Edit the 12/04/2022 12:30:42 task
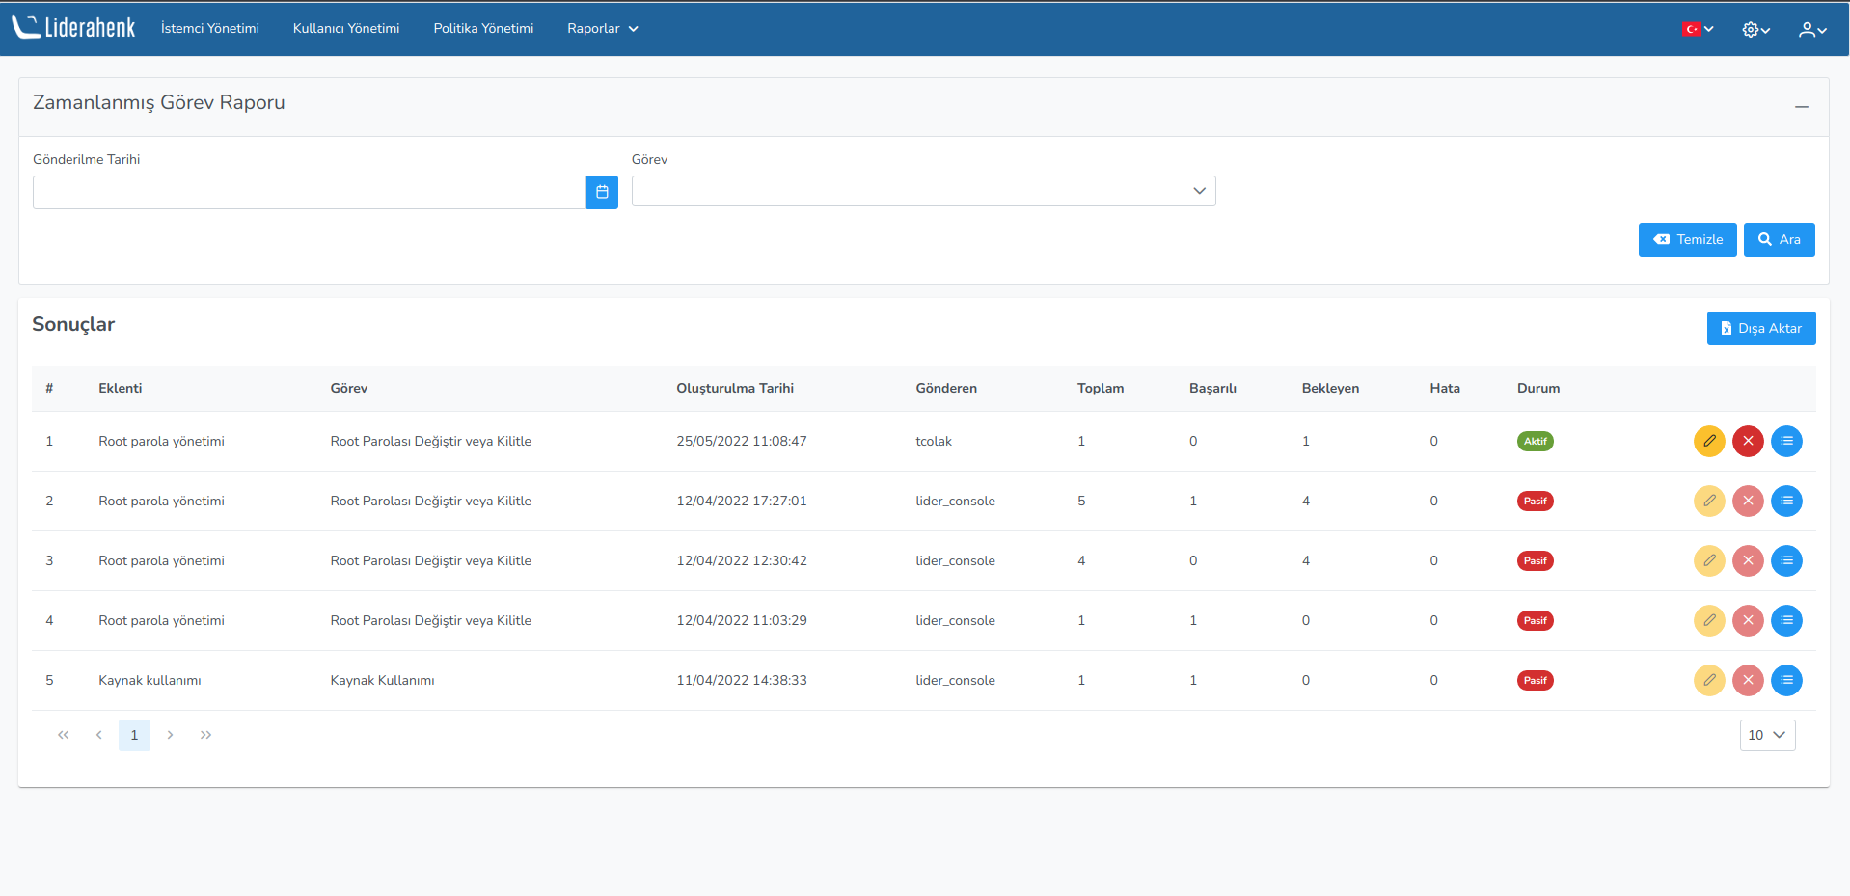 1709,560
